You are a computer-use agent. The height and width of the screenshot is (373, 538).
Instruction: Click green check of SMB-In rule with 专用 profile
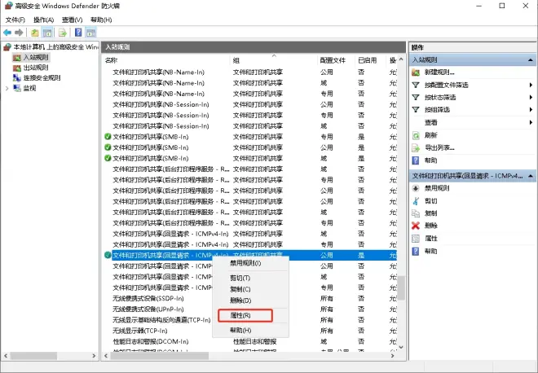(x=108, y=137)
